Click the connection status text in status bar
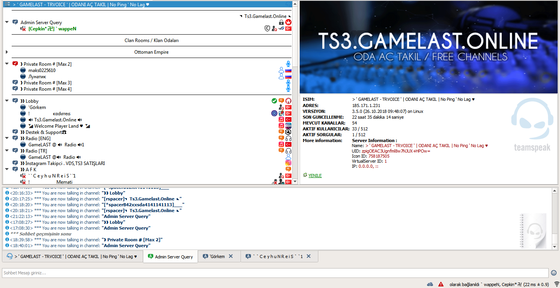 (x=499, y=284)
